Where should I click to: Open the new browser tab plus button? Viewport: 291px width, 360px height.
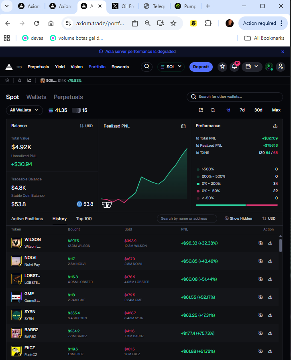click(208, 6)
